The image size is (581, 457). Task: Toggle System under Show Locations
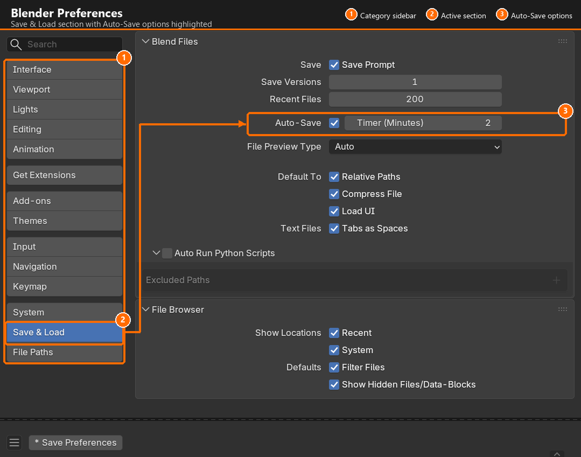pyautogui.click(x=334, y=350)
